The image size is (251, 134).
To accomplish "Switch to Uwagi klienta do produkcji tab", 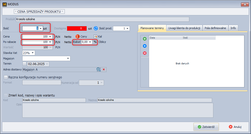I will tap(184, 28).
